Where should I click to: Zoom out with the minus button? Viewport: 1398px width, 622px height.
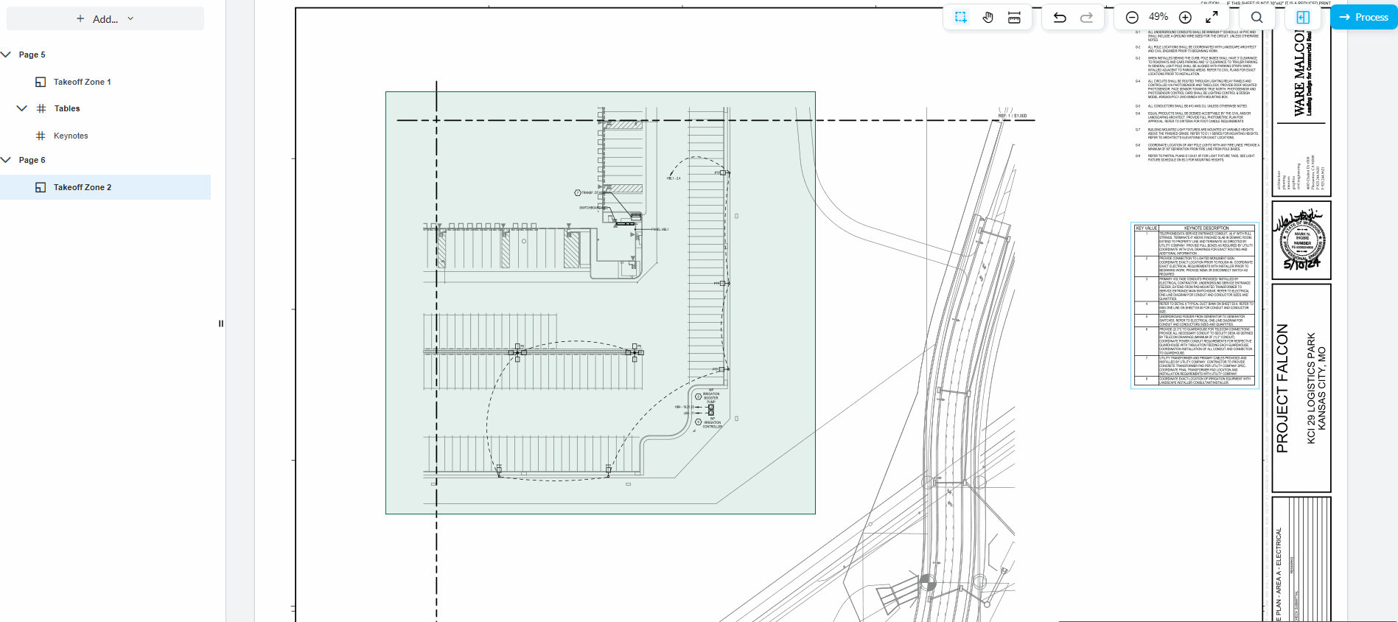(1132, 17)
